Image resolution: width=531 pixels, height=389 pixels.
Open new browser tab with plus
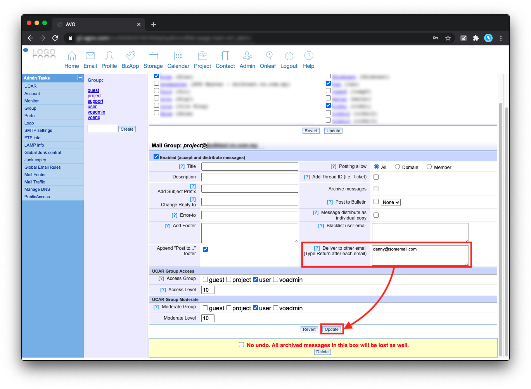[154, 24]
